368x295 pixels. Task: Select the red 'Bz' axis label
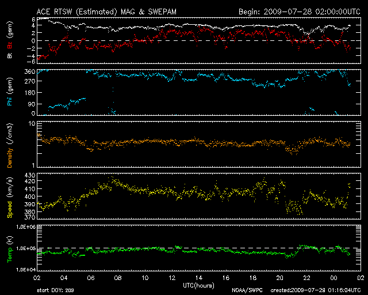coord(10,46)
